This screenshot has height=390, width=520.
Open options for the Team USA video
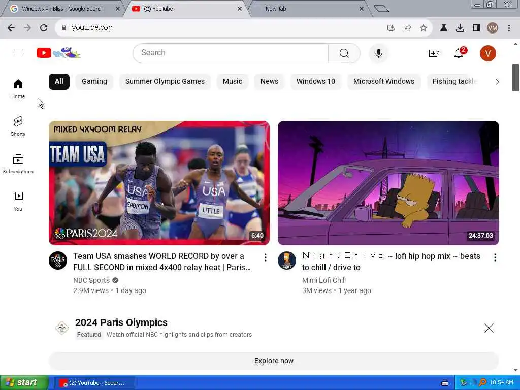coord(265,257)
